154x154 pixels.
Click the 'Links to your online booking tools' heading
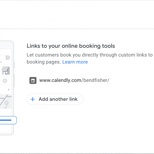[71, 46]
